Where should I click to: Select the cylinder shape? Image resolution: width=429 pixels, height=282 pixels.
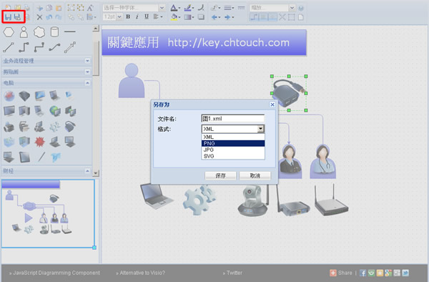55,32
